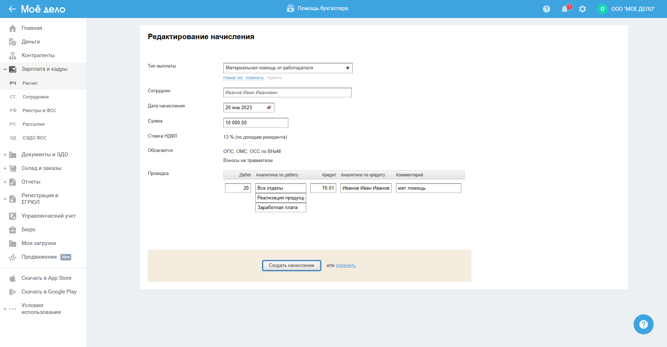Click the Документы и ЭДО folder icon

(x=13, y=154)
